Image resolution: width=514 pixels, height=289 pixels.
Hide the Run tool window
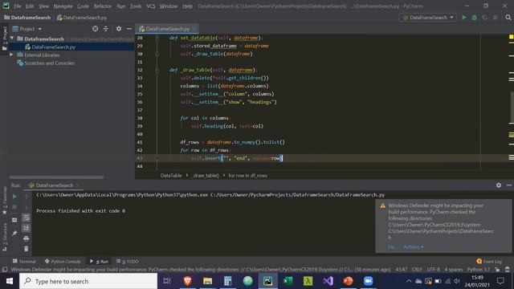[508, 185]
